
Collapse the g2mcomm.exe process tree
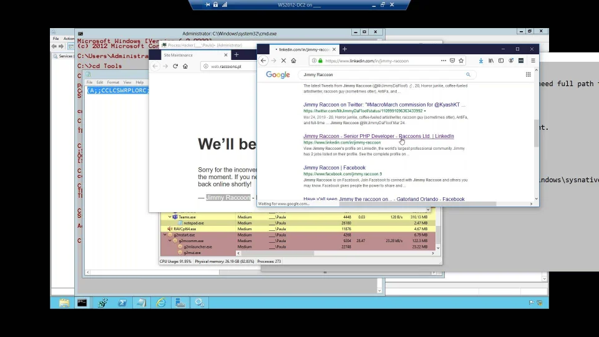[x=170, y=241]
